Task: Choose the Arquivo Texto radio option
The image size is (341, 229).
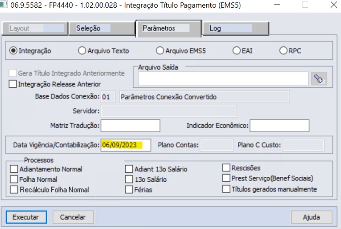Action: coord(82,51)
